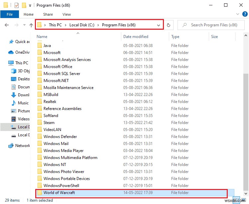Expand the ribbon with the chevron
This screenshot has width=249, height=204.
pyautogui.click(x=238, y=14)
